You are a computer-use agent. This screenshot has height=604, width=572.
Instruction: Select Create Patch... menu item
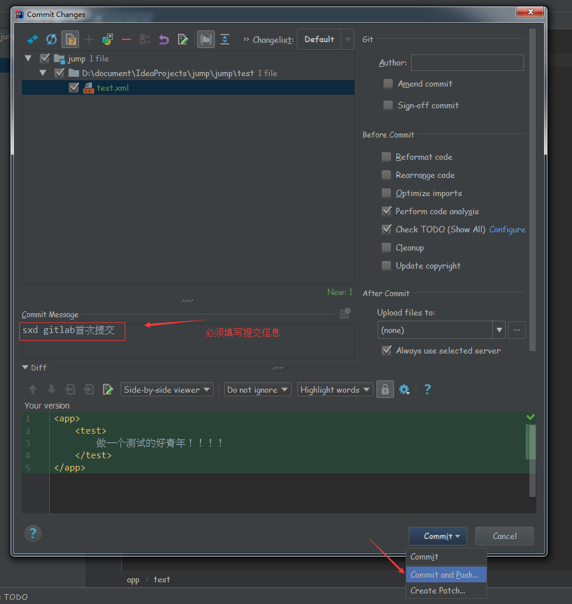tap(446, 591)
